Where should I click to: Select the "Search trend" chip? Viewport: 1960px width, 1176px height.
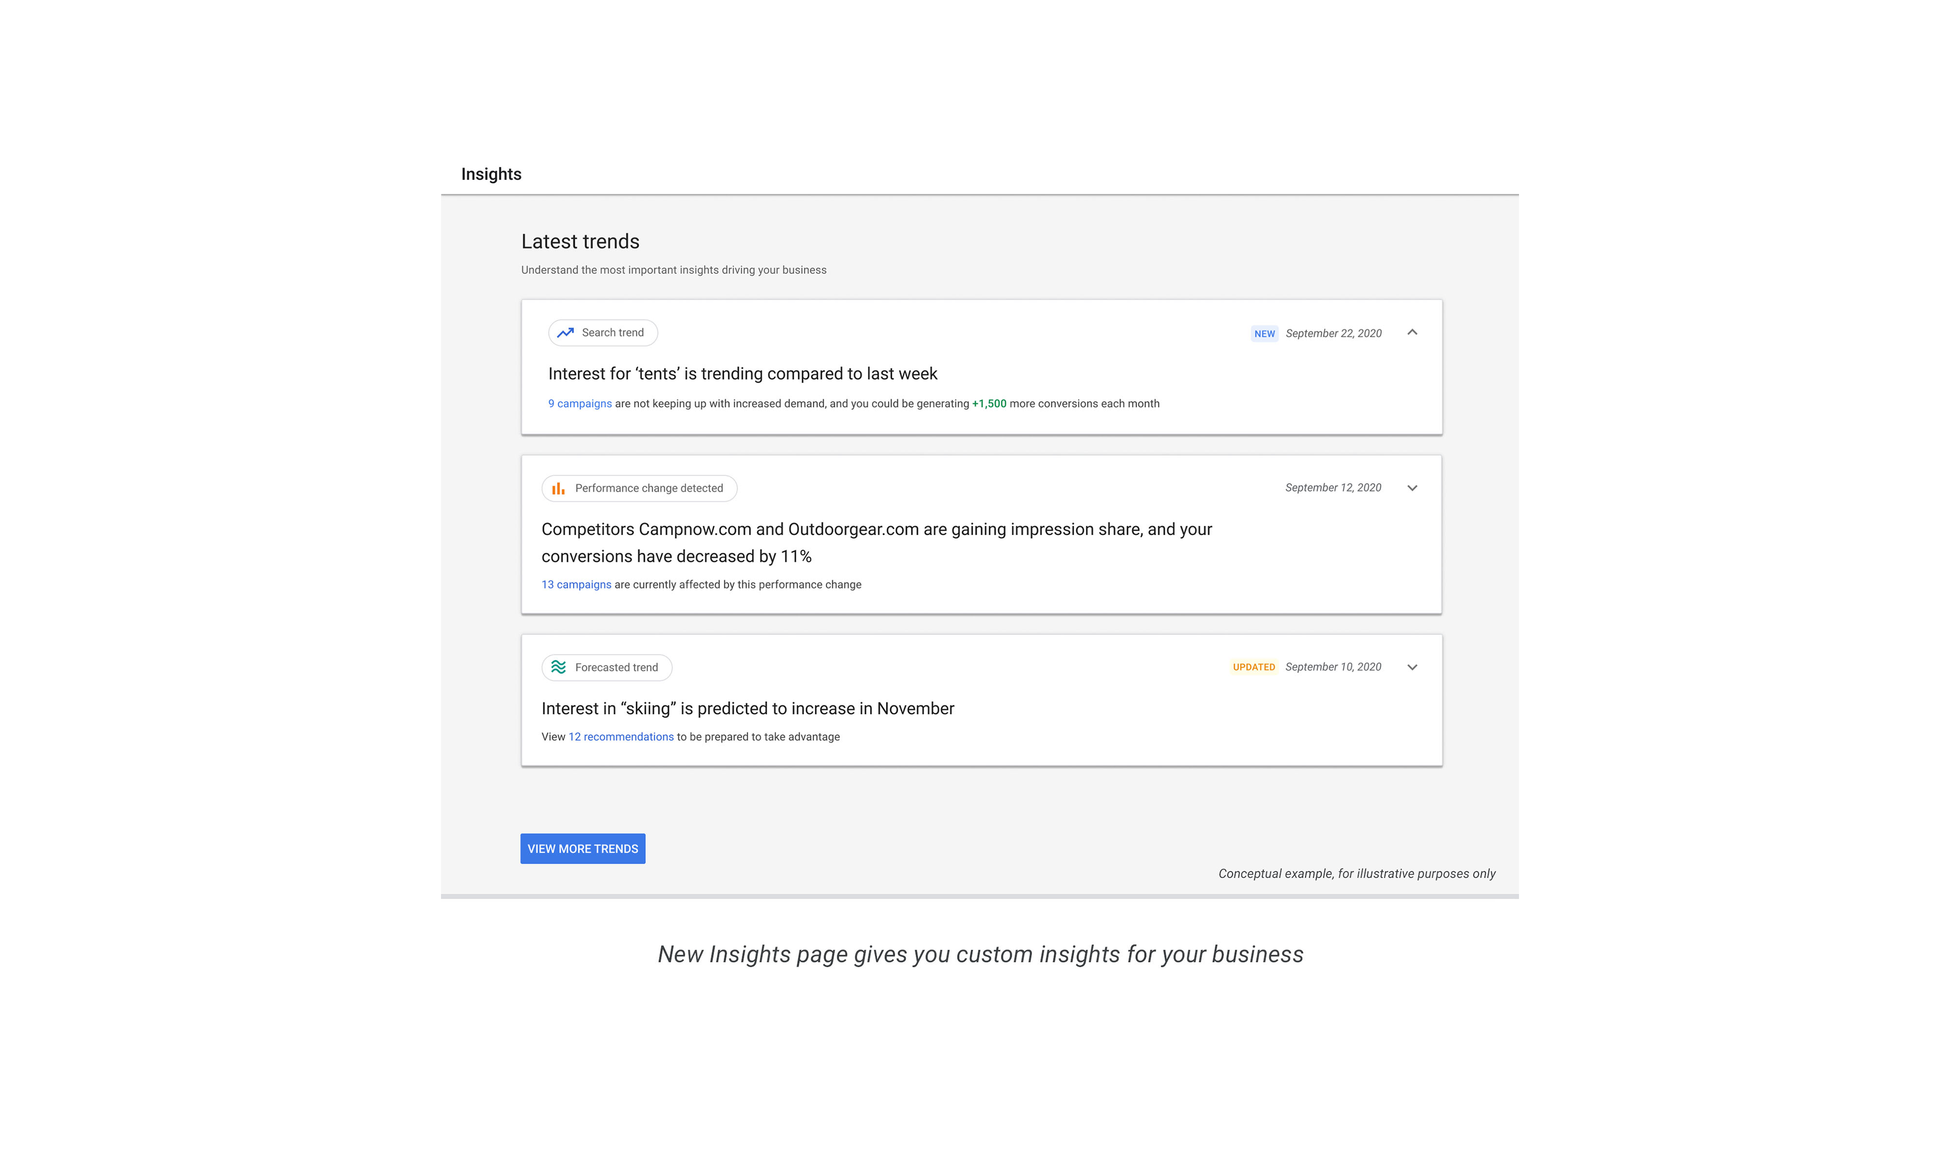(x=603, y=333)
